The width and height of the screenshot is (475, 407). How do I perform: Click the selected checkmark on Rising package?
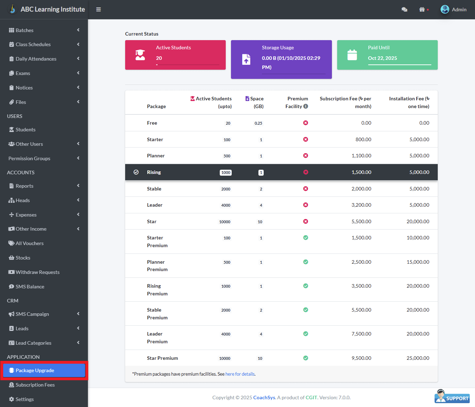136,172
